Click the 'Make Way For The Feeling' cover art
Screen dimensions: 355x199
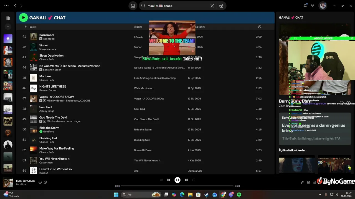pyautogui.click(x=33, y=150)
